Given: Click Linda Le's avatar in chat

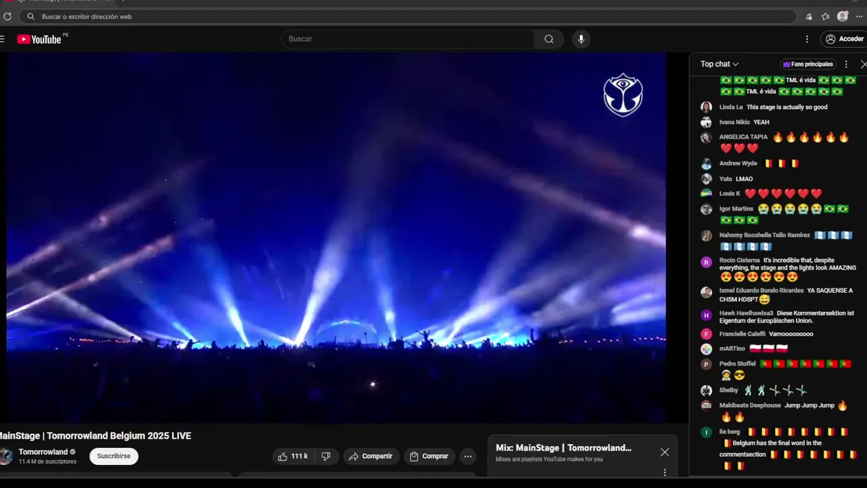Looking at the screenshot, I should point(706,107).
